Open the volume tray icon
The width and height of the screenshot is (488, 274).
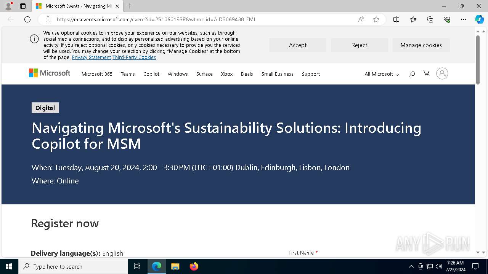(439, 266)
